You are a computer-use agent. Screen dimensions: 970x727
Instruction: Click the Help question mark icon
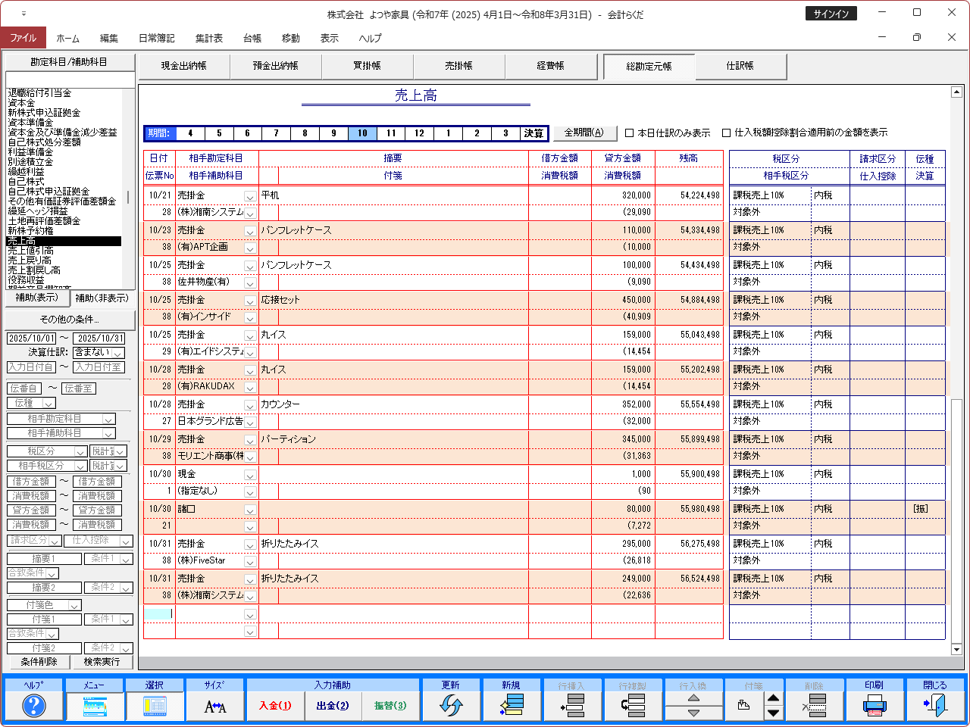pos(34,706)
